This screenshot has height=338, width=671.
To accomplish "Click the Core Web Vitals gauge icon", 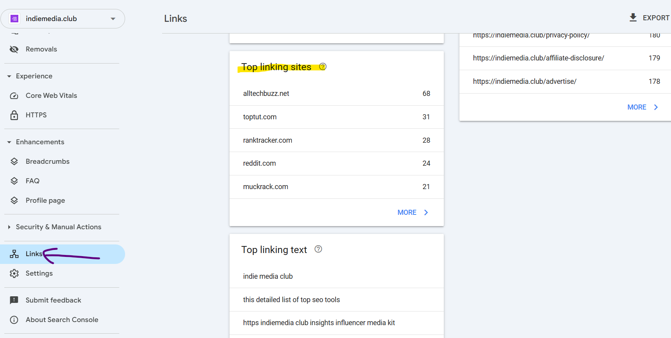I will [14, 96].
